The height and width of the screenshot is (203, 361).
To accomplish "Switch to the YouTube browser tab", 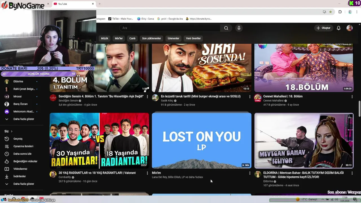I will coord(73,4).
